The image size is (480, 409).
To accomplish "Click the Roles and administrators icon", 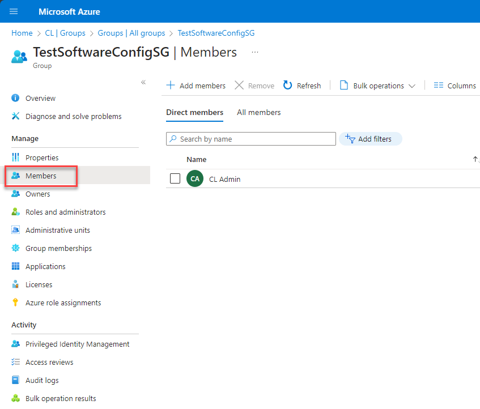I will [x=15, y=212].
